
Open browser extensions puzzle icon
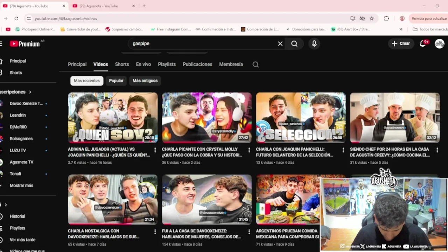(x=386, y=19)
